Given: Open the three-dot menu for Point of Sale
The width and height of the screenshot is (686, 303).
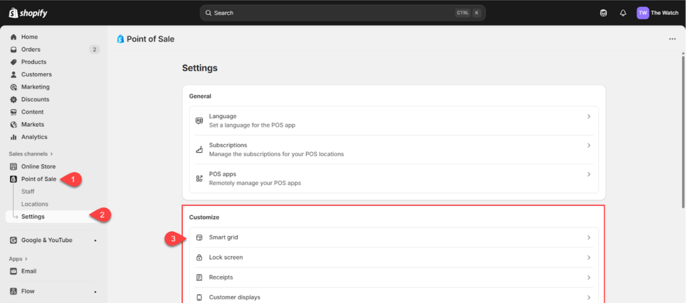Looking at the screenshot, I should [x=672, y=39].
